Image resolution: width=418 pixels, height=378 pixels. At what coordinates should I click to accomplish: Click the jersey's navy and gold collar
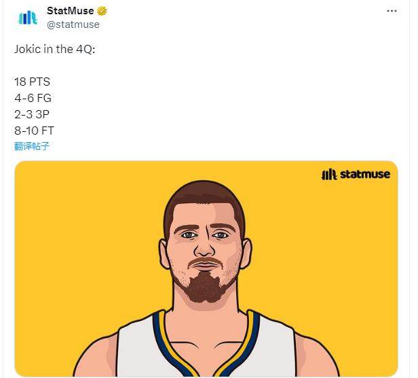point(161,340)
